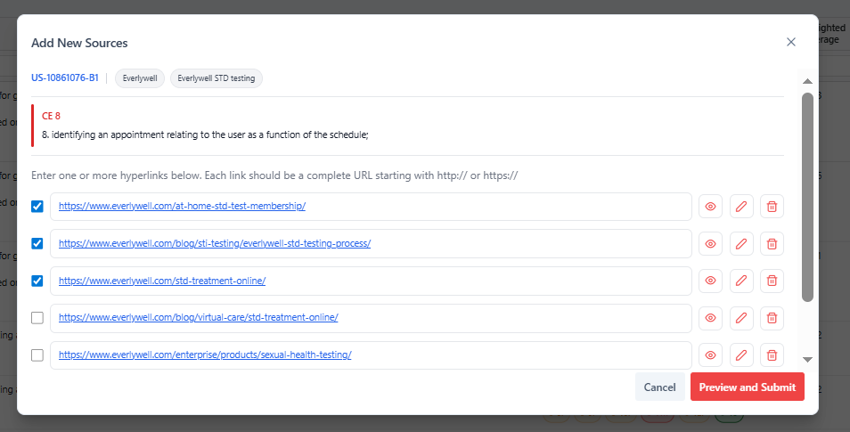Open the US-10861076-B1 patent link

[x=65, y=78]
